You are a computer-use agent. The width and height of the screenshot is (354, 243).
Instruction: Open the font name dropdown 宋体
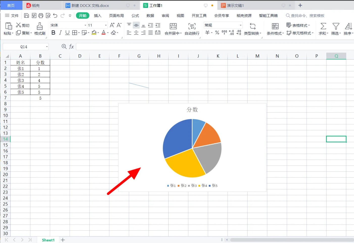click(x=85, y=25)
